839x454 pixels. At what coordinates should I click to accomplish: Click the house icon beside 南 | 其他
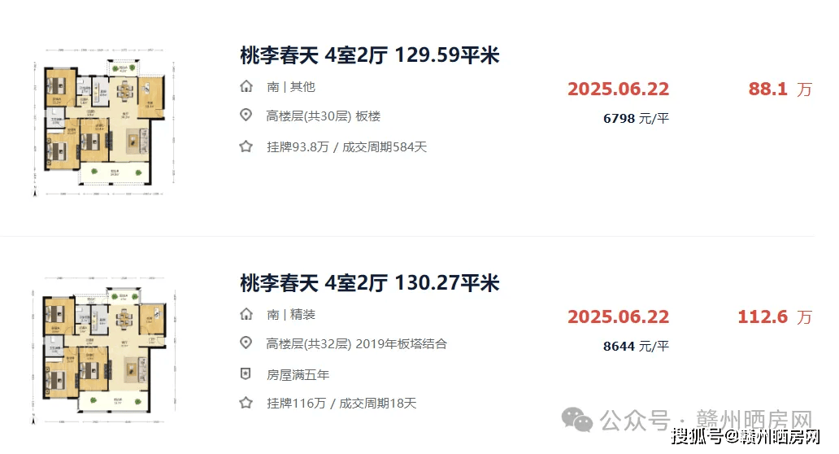click(x=246, y=86)
